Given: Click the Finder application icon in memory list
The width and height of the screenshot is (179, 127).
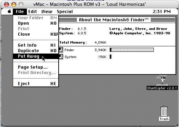Looking at the screenshot, I should [61, 50].
